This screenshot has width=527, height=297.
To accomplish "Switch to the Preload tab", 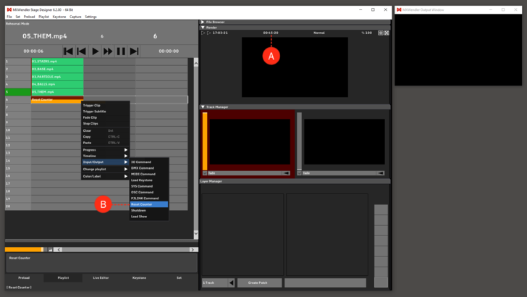I will coord(24,278).
